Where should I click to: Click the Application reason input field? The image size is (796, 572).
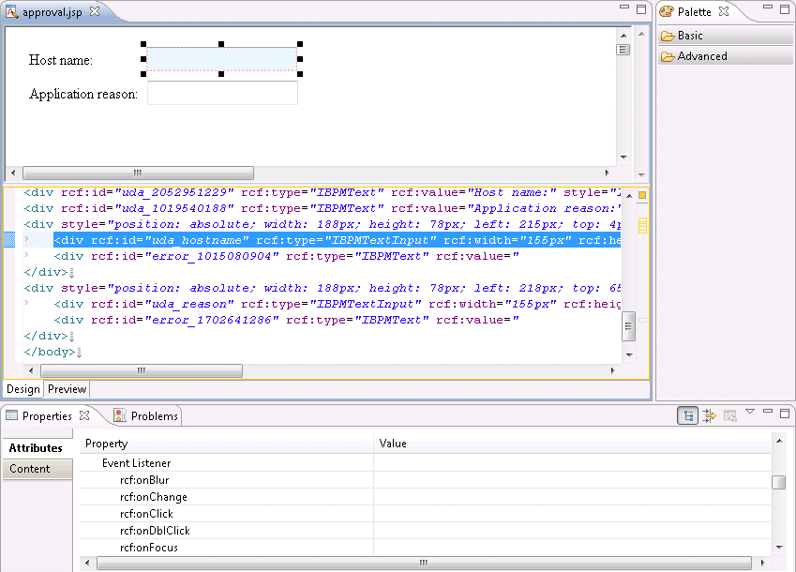pos(222,93)
